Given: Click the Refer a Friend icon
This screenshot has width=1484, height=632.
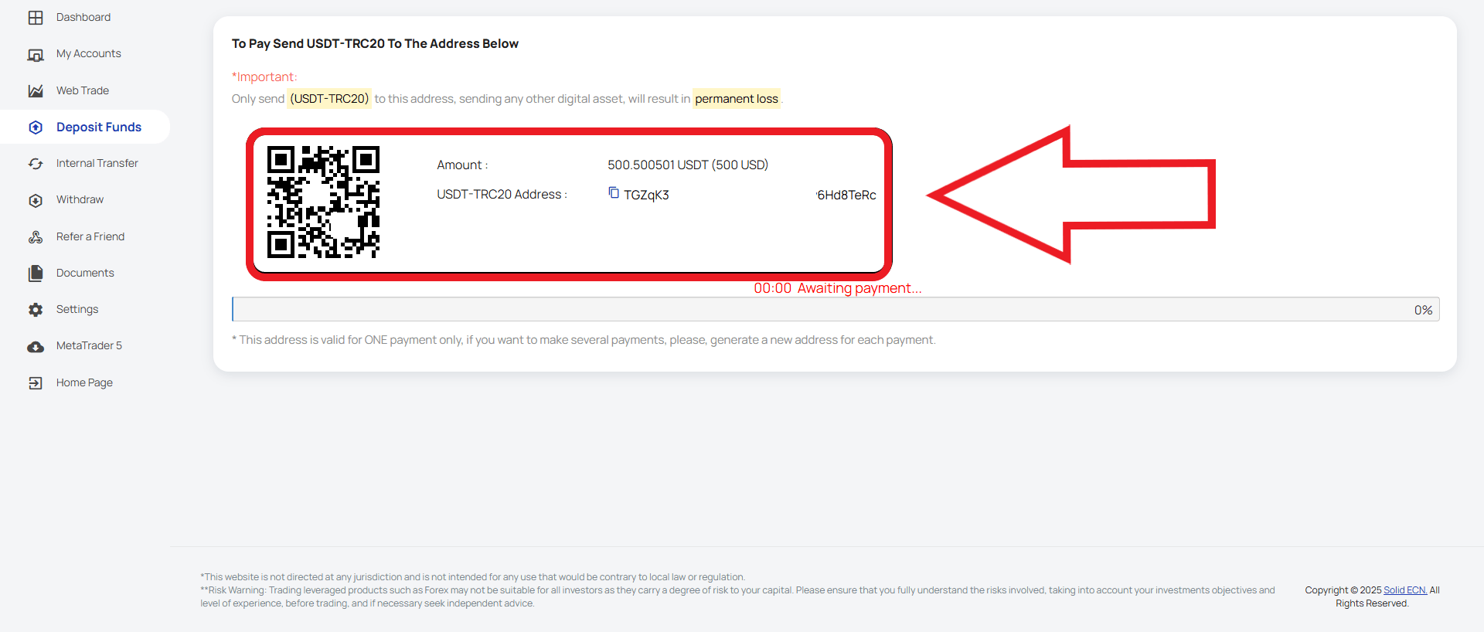Looking at the screenshot, I should pyautogui.click(x=36, y=237).
